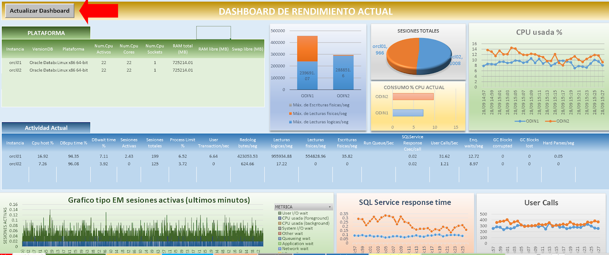Click the Cpu host % column header
The width and height of the screenshot is (609, 255).
[43, 143]
